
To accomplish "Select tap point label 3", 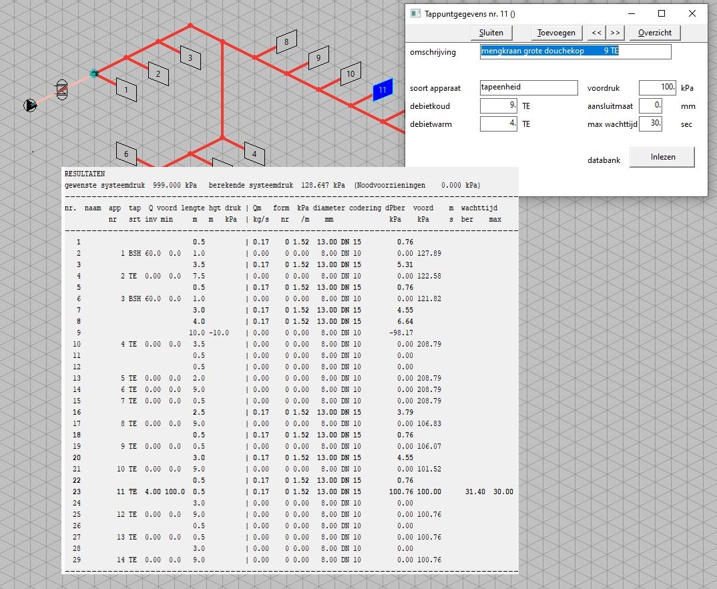I will click(x=190, y=57).
